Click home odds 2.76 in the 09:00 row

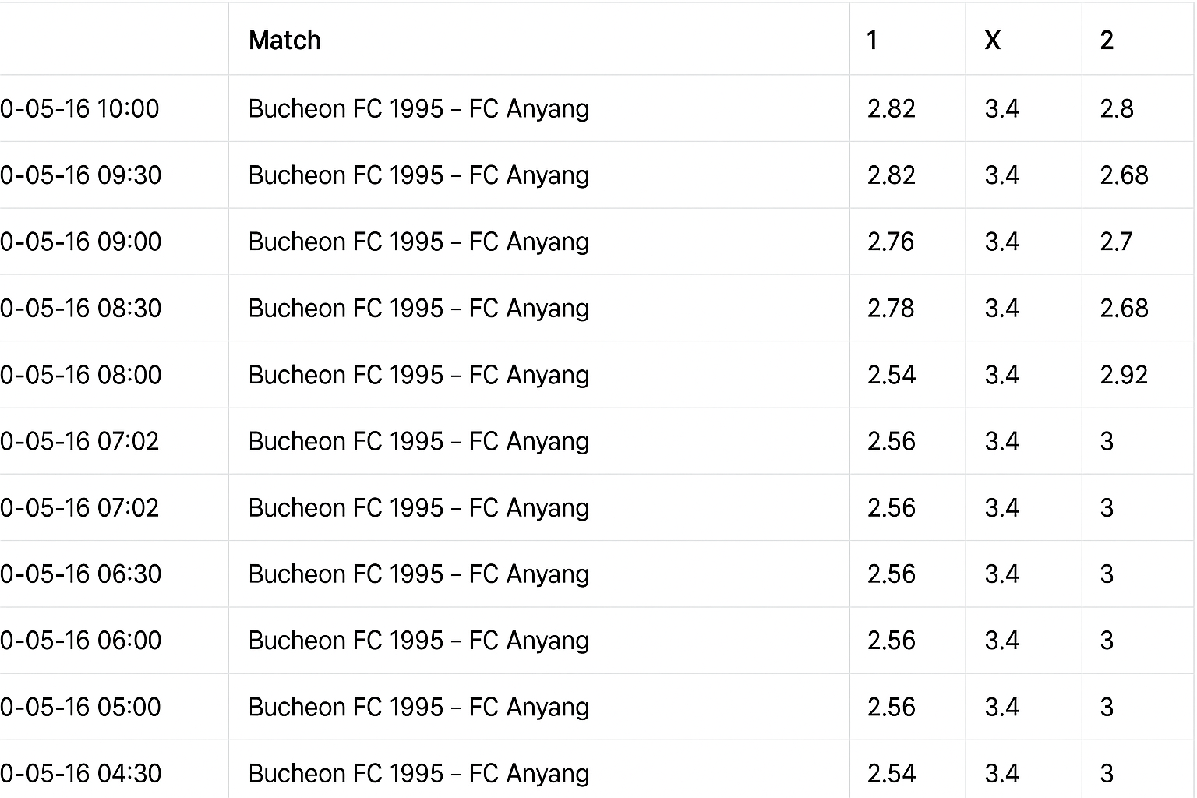coord(891,242)
